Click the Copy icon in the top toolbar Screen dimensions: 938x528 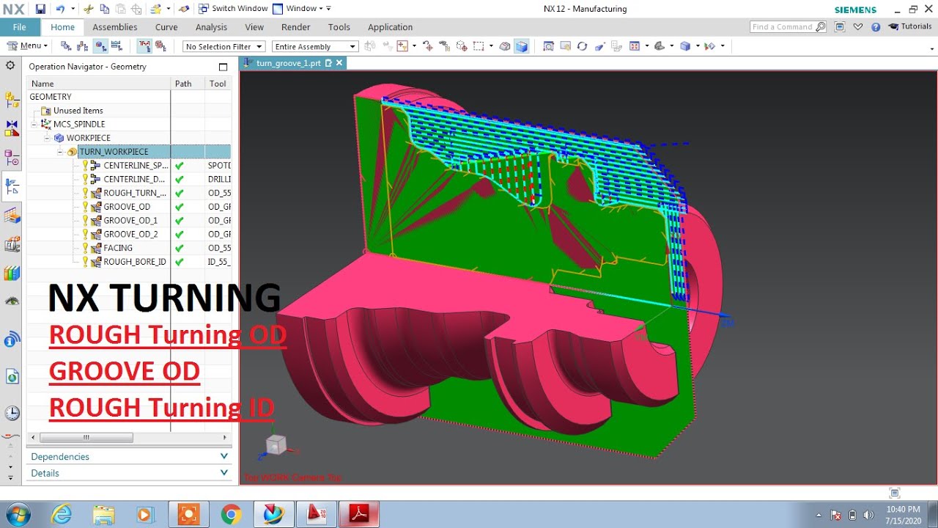[x=105, y=9]
